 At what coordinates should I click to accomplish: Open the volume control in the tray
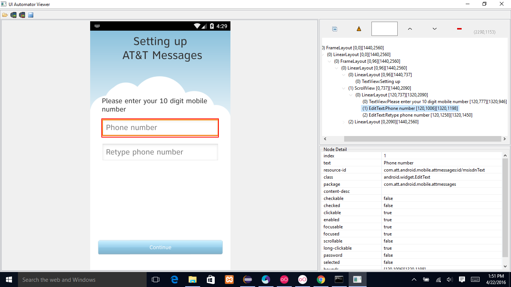coord(450,280)
